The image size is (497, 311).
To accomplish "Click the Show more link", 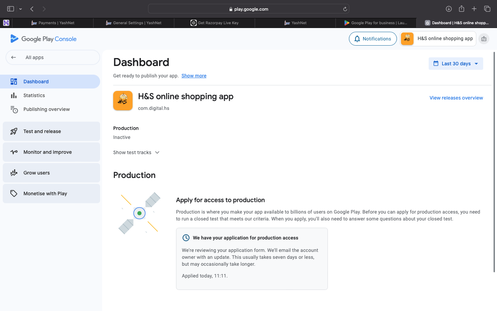I will (194, 76).
